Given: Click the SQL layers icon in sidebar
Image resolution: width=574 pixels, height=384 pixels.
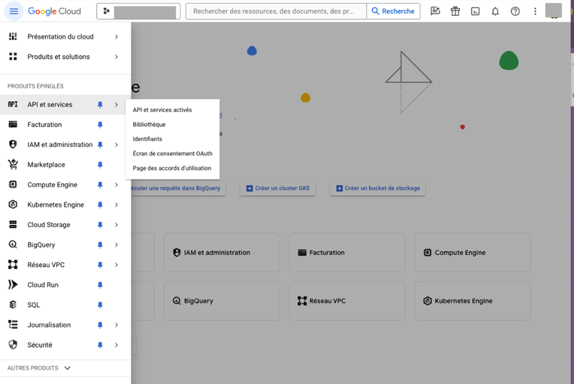Looking at the screenshot, I should pos(13,304).
